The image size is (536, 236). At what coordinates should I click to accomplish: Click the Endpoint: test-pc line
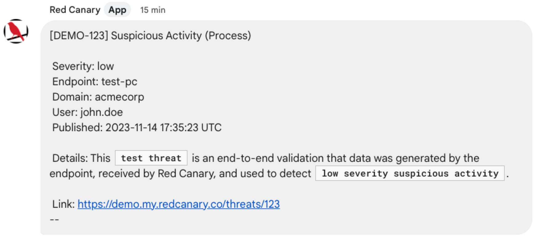pos(95,82)
